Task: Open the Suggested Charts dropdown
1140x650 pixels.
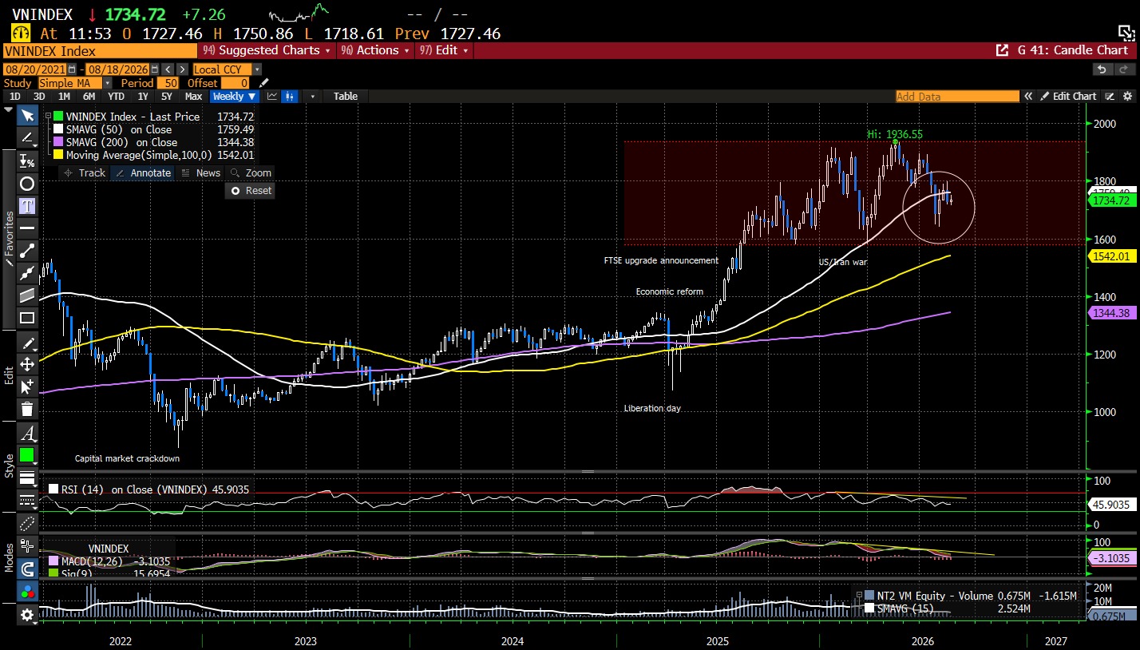Action: pos(267,50)
